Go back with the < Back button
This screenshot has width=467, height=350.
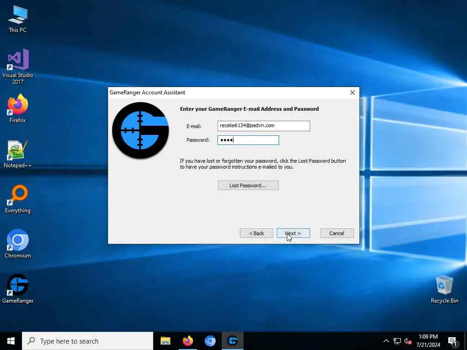(x=256, y=233)
